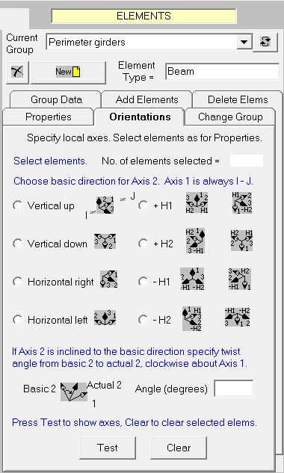Click the delete group icon left of New
284x473 pixels.
click(x=17, y=72)
